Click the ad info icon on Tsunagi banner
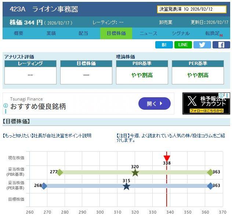 (x=6, y=106)
